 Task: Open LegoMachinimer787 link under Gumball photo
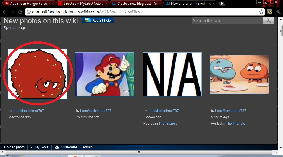coord(230,111)
